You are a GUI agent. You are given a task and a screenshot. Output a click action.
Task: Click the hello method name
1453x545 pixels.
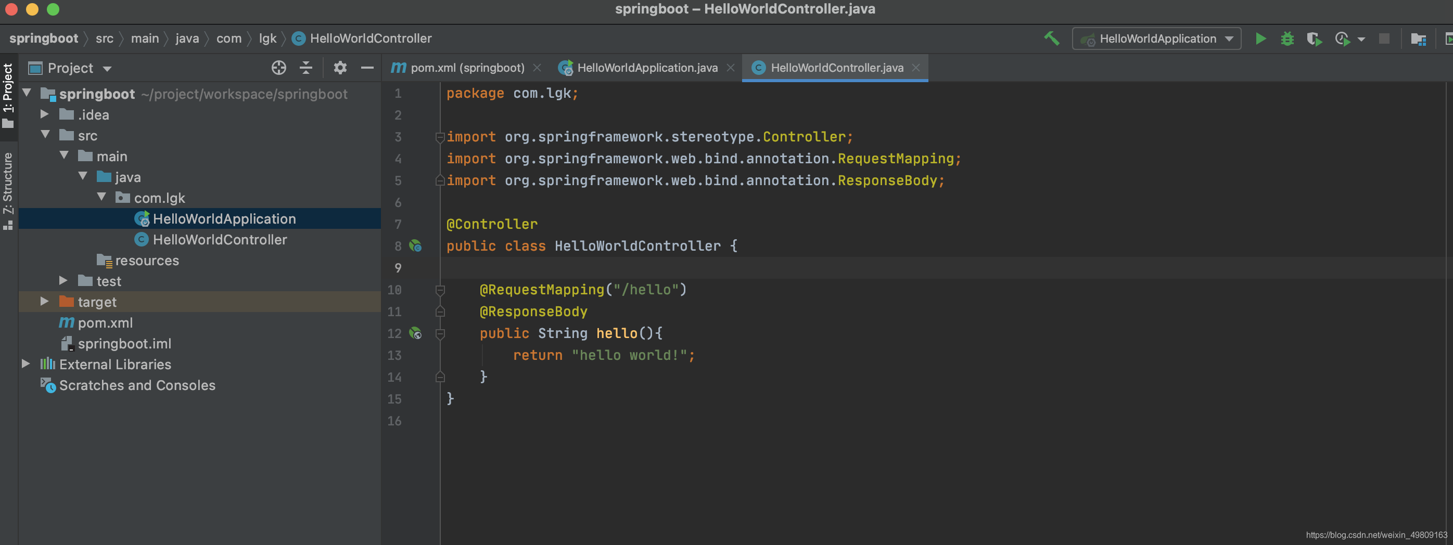tap(617, 334)
